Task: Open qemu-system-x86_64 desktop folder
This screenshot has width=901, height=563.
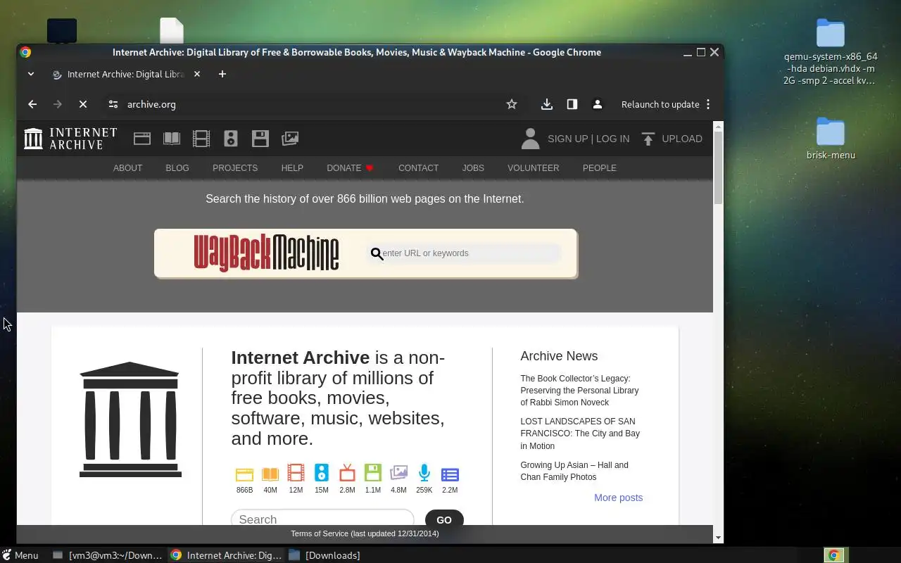Action: [x=831, y=51]
